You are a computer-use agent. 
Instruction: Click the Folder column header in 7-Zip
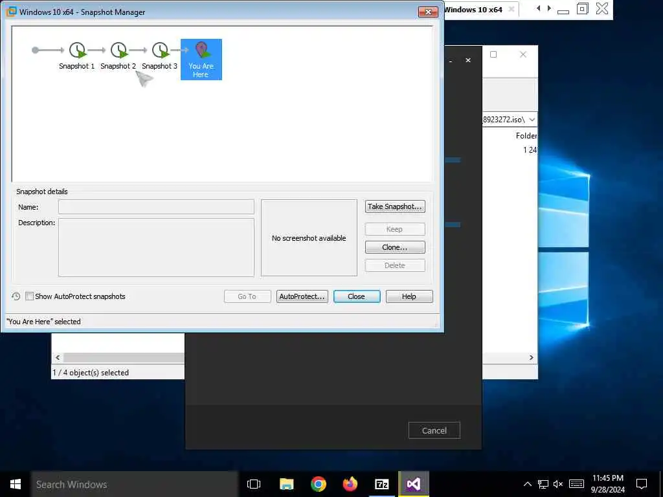[526, 136]
